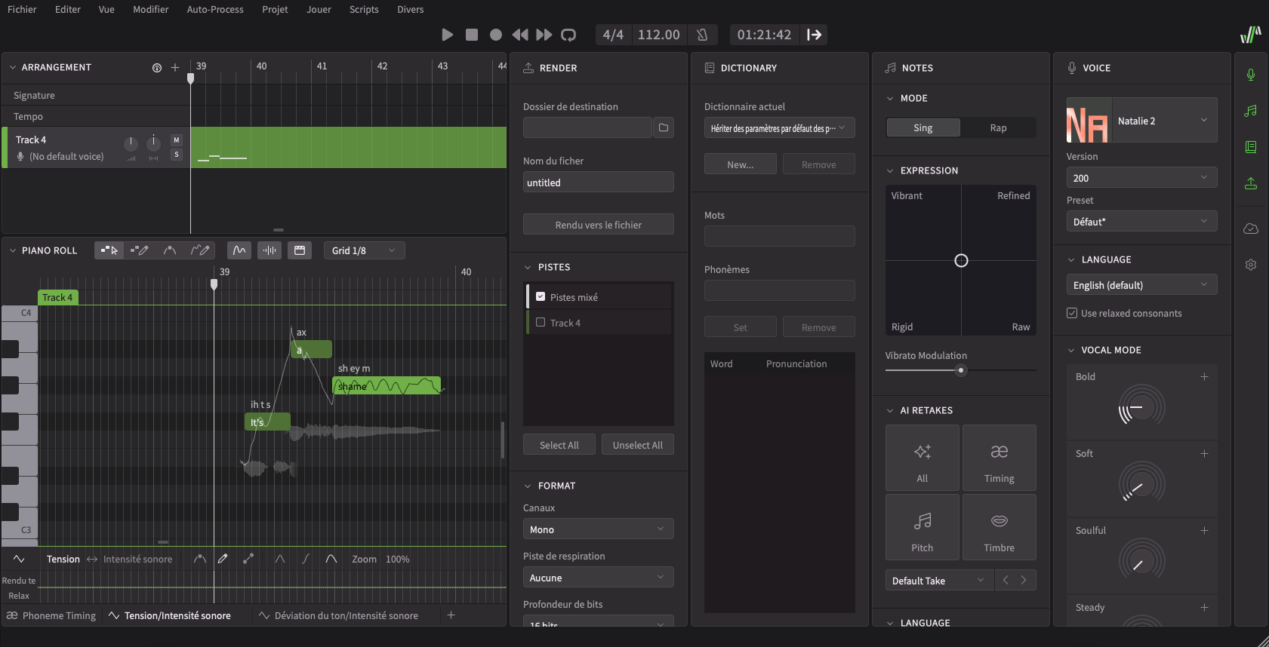Add a new track with plus icon
This screenshot has width=1269, height=647.
coord(175,68)
